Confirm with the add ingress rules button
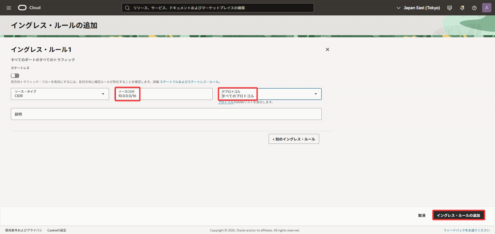Viewport: 495px width, 234px height. [x=458, y=215]
